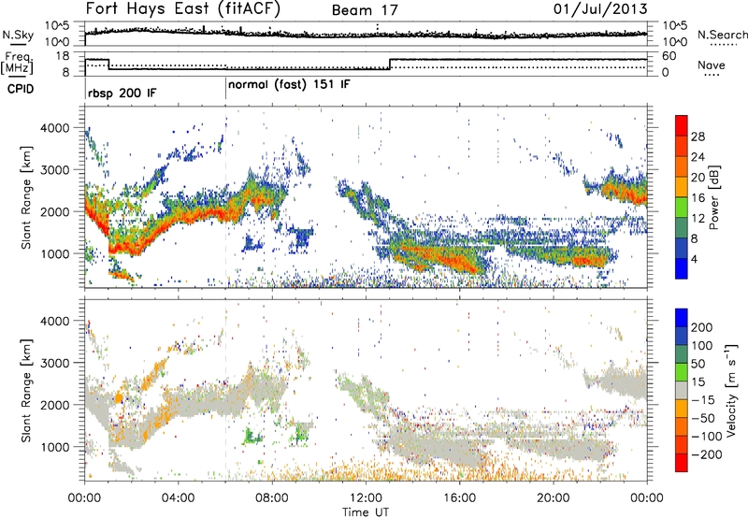Image resolution: width=748 pixels, height=518 pixels.
Task: Click the velocity panel 'Slant Range [km]' label
Action: click(x=26, y=391)
